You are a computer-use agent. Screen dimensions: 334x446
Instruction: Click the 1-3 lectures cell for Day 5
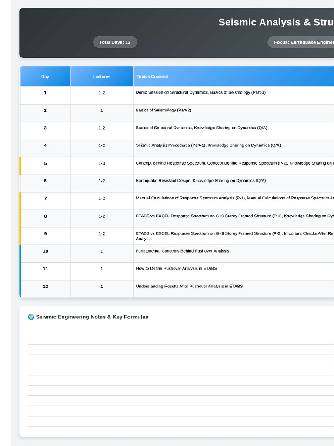coord(102,166)
